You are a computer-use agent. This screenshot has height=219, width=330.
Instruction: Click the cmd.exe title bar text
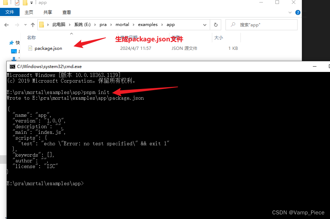point(49,66)
